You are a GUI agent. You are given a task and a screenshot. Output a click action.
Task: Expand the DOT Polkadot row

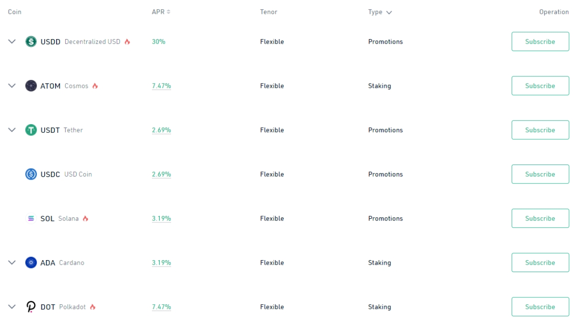11,307
